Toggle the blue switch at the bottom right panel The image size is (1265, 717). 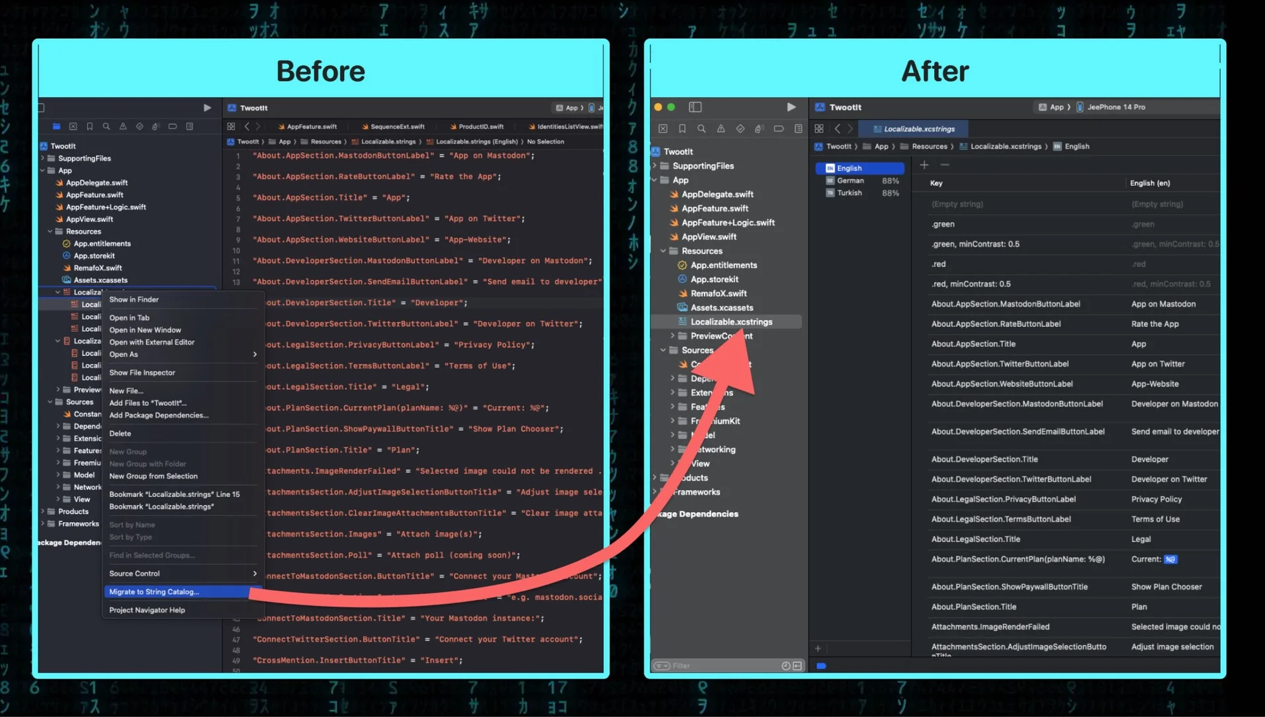(821, 666)
